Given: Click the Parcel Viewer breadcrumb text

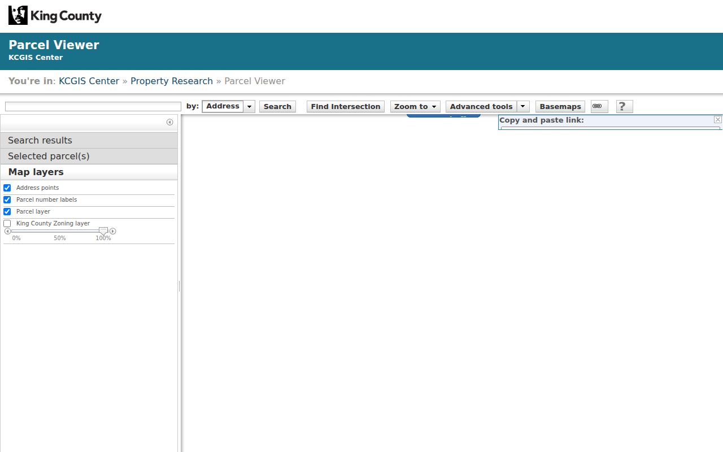Looking at the screenshot, I should [255, 81].
